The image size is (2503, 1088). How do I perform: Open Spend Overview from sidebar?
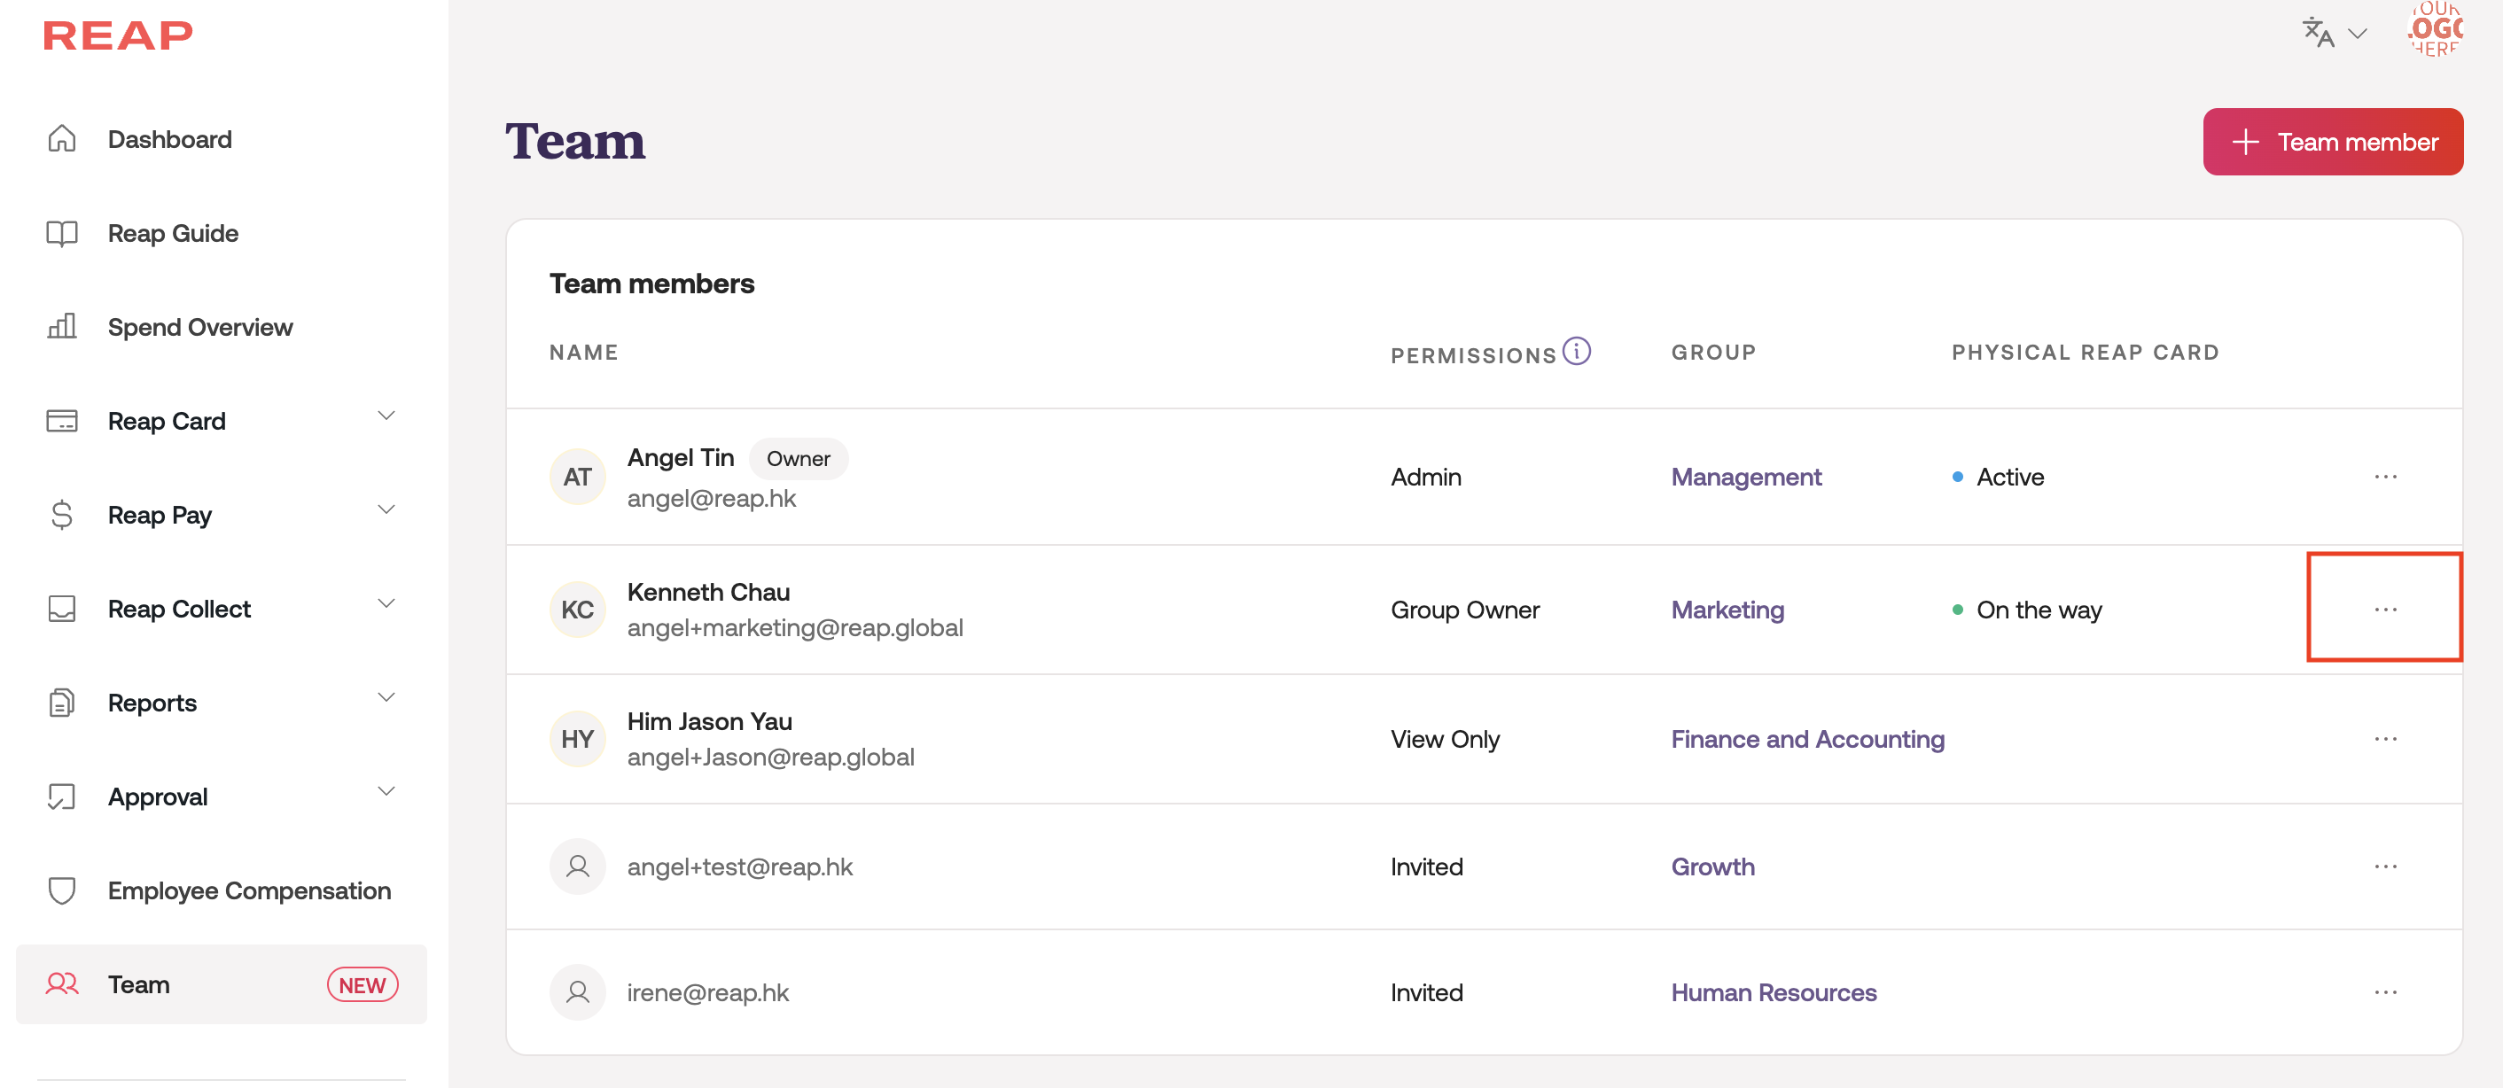[199, 327]
